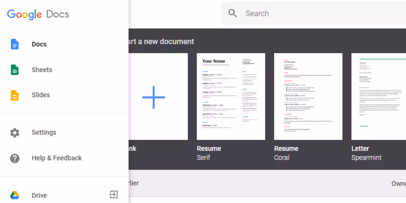The width and height of the screenshot is (406, 203).
Task: Click the "Coral" label under Resume
Action: point(281,157)
